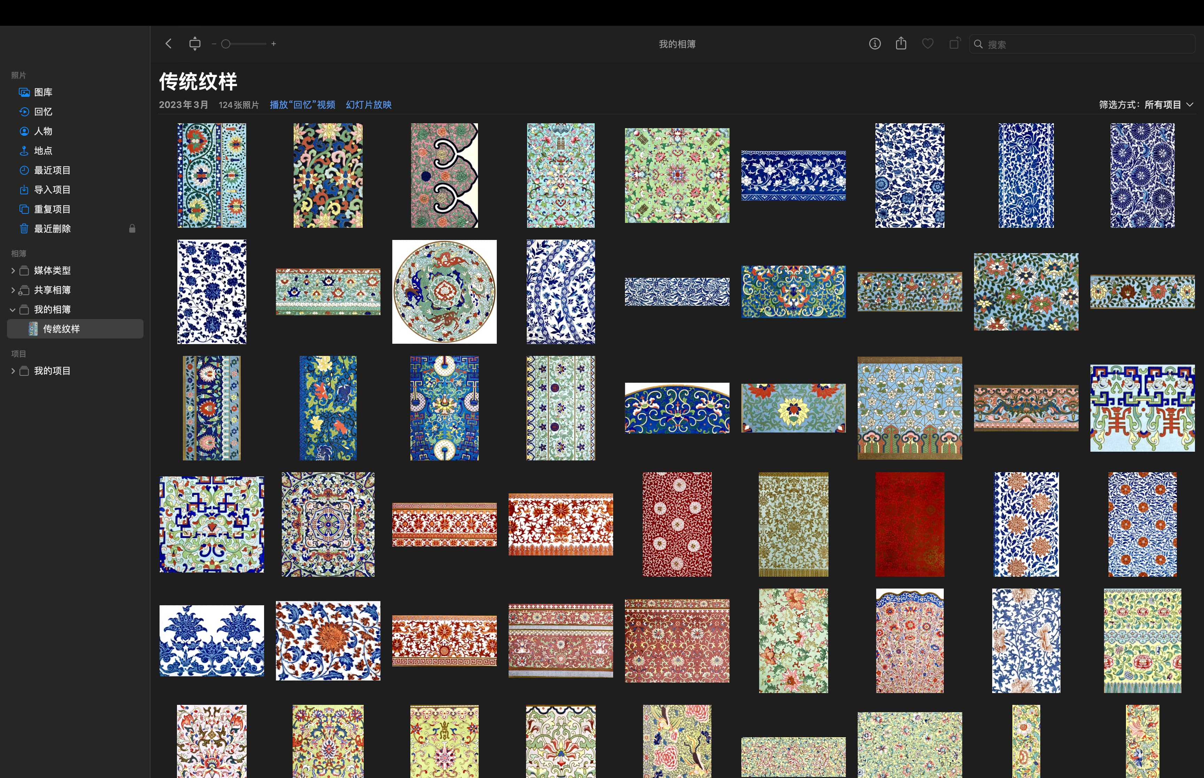Viewport: 1204px width, 778px height.
Task: Click the thumbnail size slider knob
Action: pos(226,44)
